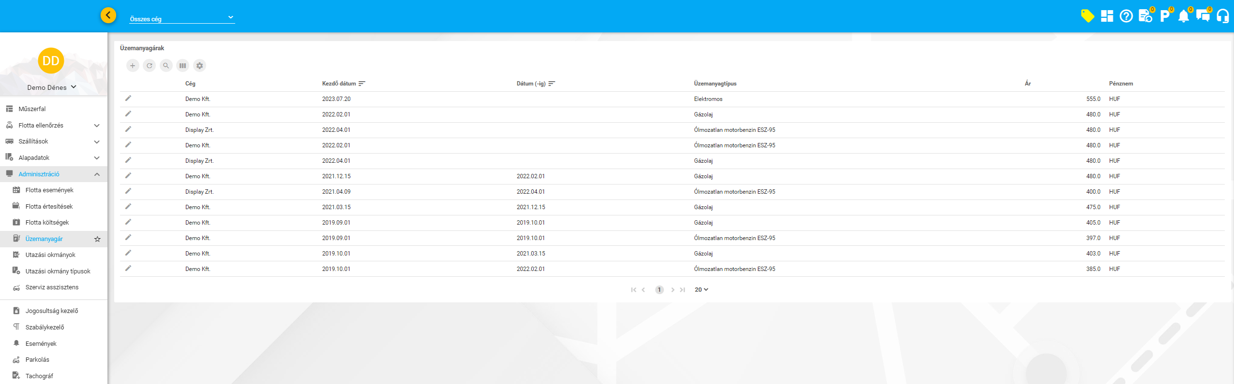Click the refresh table icon

[150, 66]
